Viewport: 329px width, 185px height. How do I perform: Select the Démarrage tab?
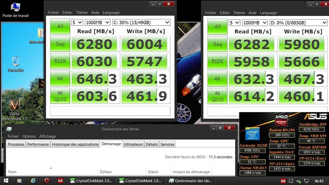point(111,144)
